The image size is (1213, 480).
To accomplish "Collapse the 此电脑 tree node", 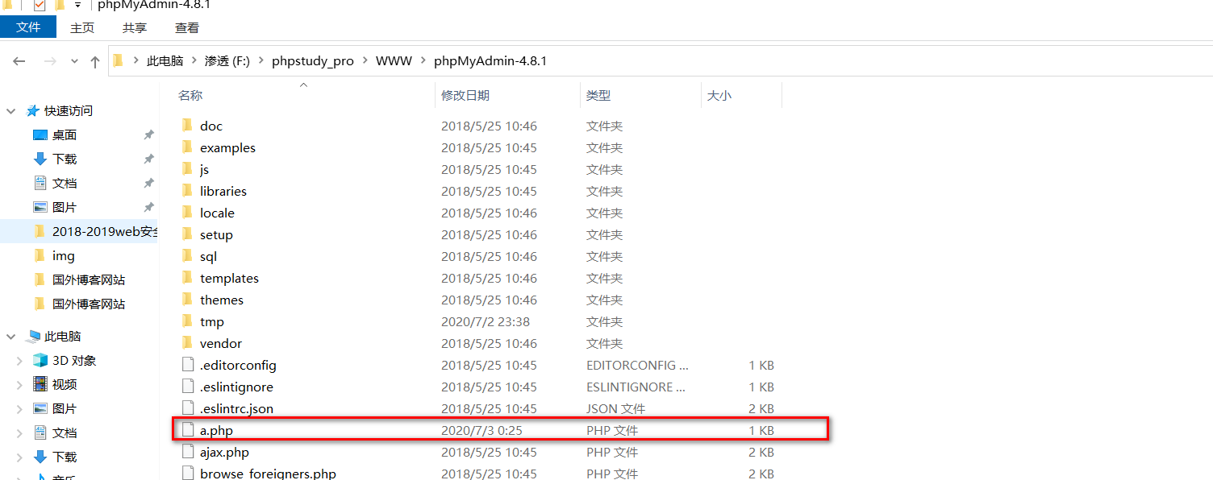I will point(12,337).
